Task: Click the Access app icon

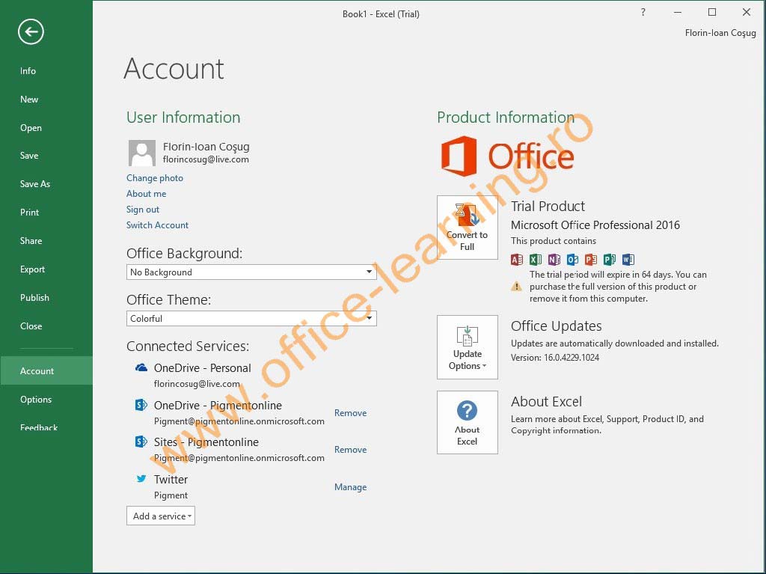Action: point(516,260)
